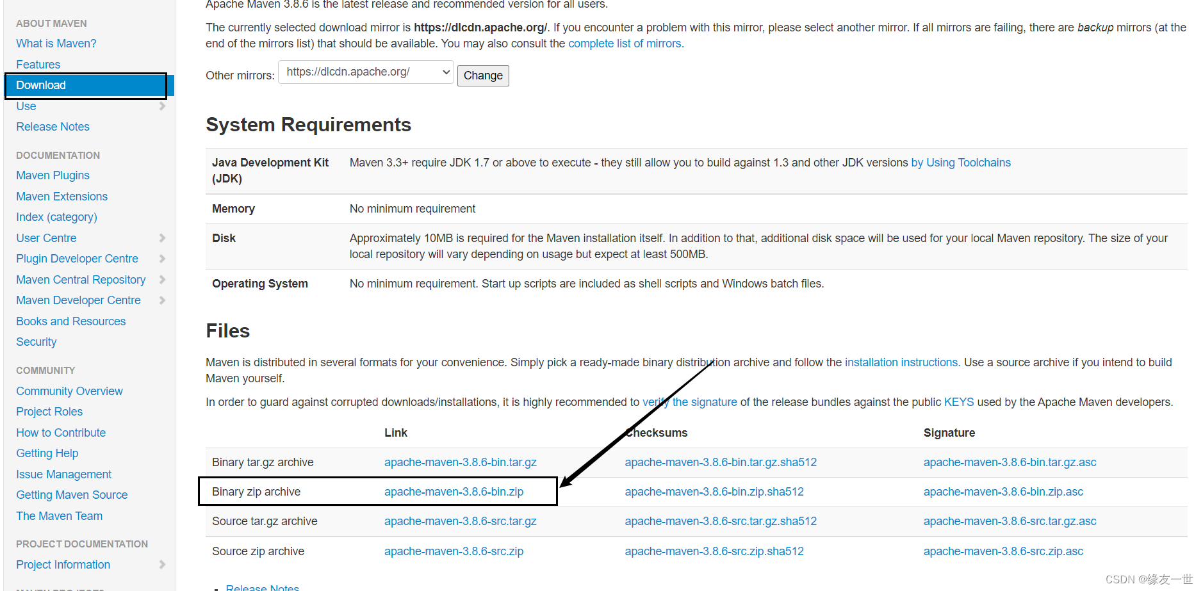Open Plugin Developer Centre

tap(77, 259)
